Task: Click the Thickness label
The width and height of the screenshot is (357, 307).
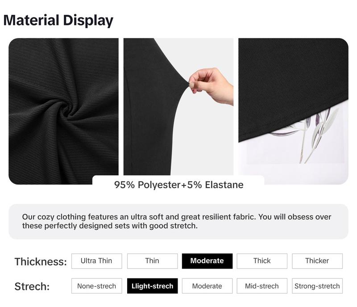Action: (41, 261)
